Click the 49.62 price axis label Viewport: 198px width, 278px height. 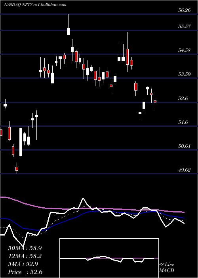click(185, 170)
